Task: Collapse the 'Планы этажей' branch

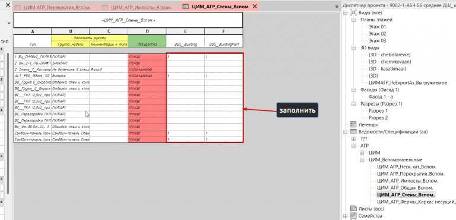Action: (354, 20)
